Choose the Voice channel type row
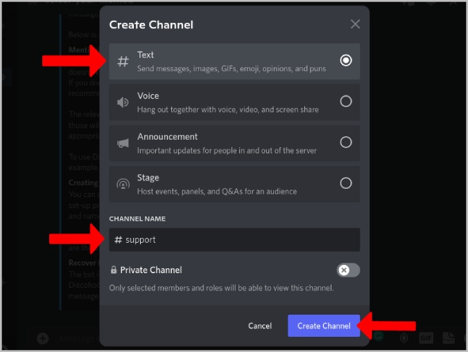The height and width of the screenshot is (352, 468). tap(234, 102)
